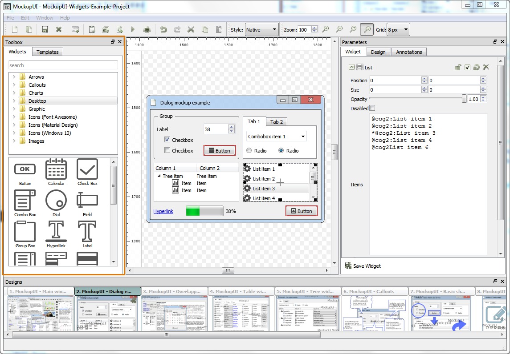Click Button inside the mockup Group box
The height and width of the screenshot is (354, 510).
[219, 150]
